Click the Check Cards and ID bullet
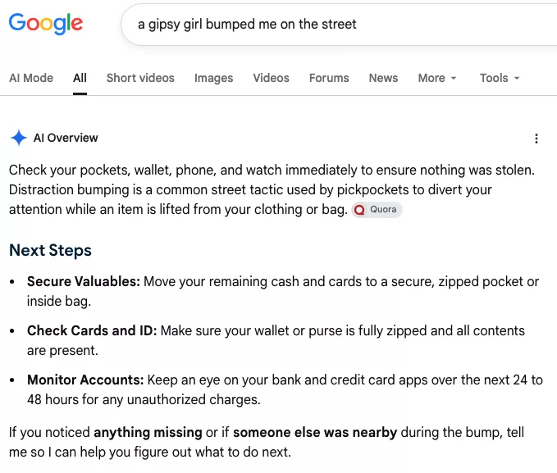 pos(276,340)
